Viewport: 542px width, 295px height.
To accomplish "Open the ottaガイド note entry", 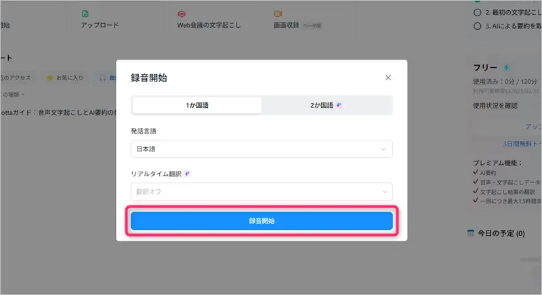I will pyautogui.click(x=59, y=113).
